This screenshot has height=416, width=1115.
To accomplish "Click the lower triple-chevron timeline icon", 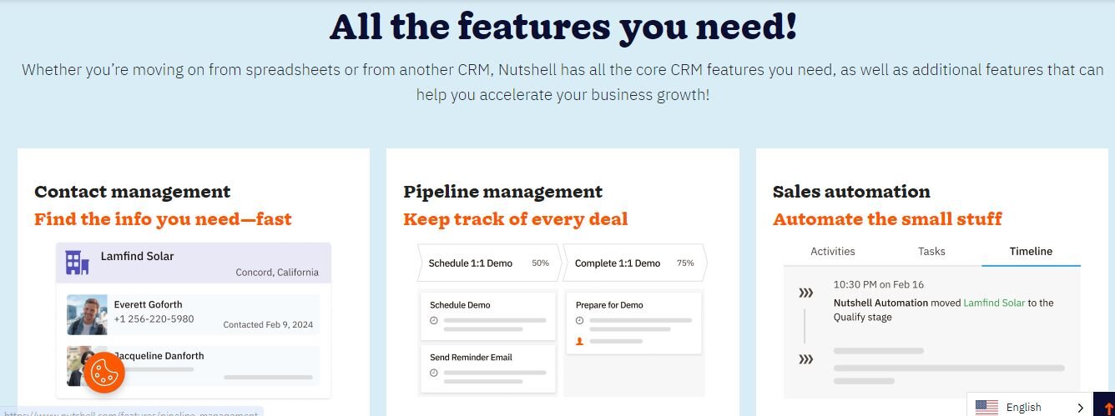I will [x=805, y=359].
